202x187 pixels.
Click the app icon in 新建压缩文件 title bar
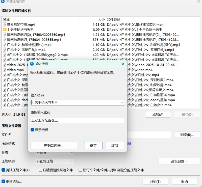click(3, 2)
